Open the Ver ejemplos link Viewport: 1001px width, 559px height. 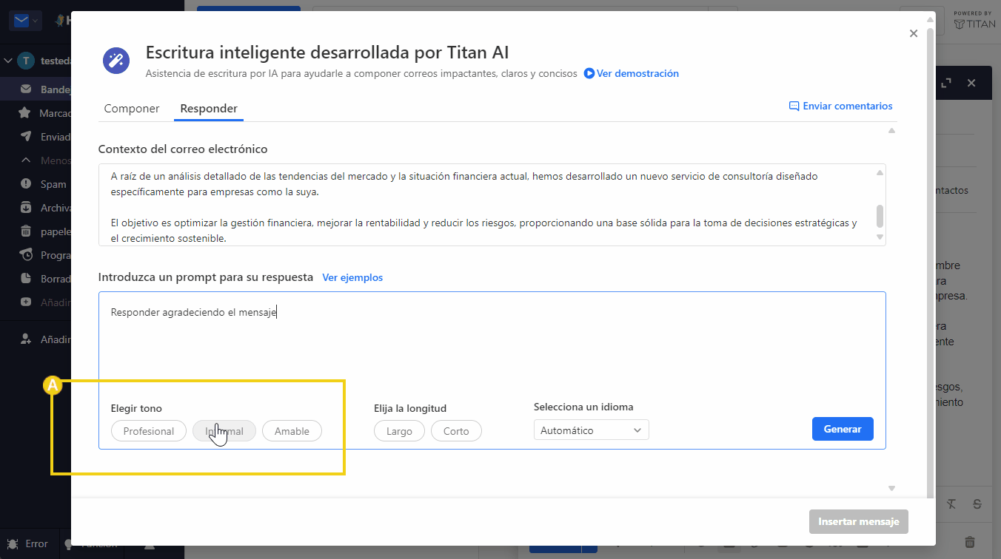point(352,277)
